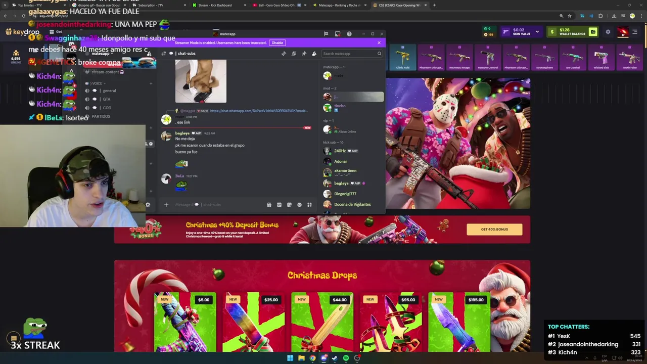Screen dimensions: 647x364
Task: Bookmark this page with the star icon
Action: pyautogui.click(x=570, y=16)
